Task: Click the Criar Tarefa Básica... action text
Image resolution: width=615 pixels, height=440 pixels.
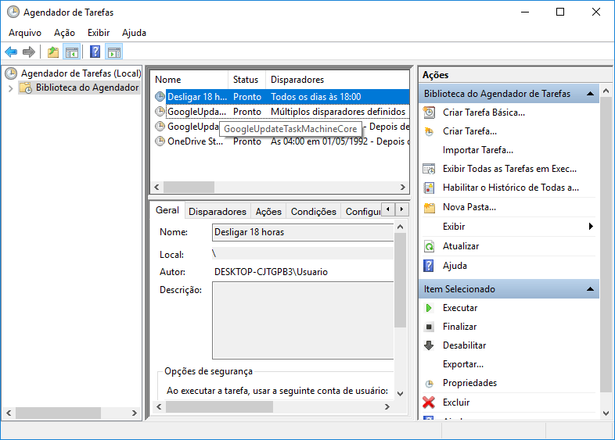Action: (484, 113)
